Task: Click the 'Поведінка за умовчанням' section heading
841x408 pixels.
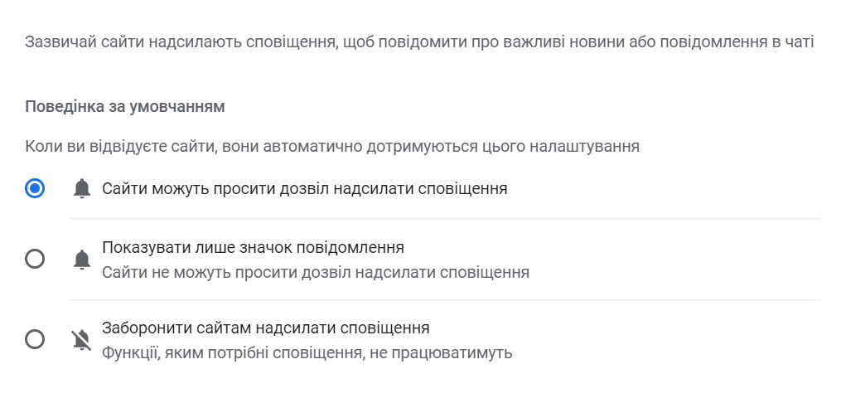Action: [x=125, y=107]
